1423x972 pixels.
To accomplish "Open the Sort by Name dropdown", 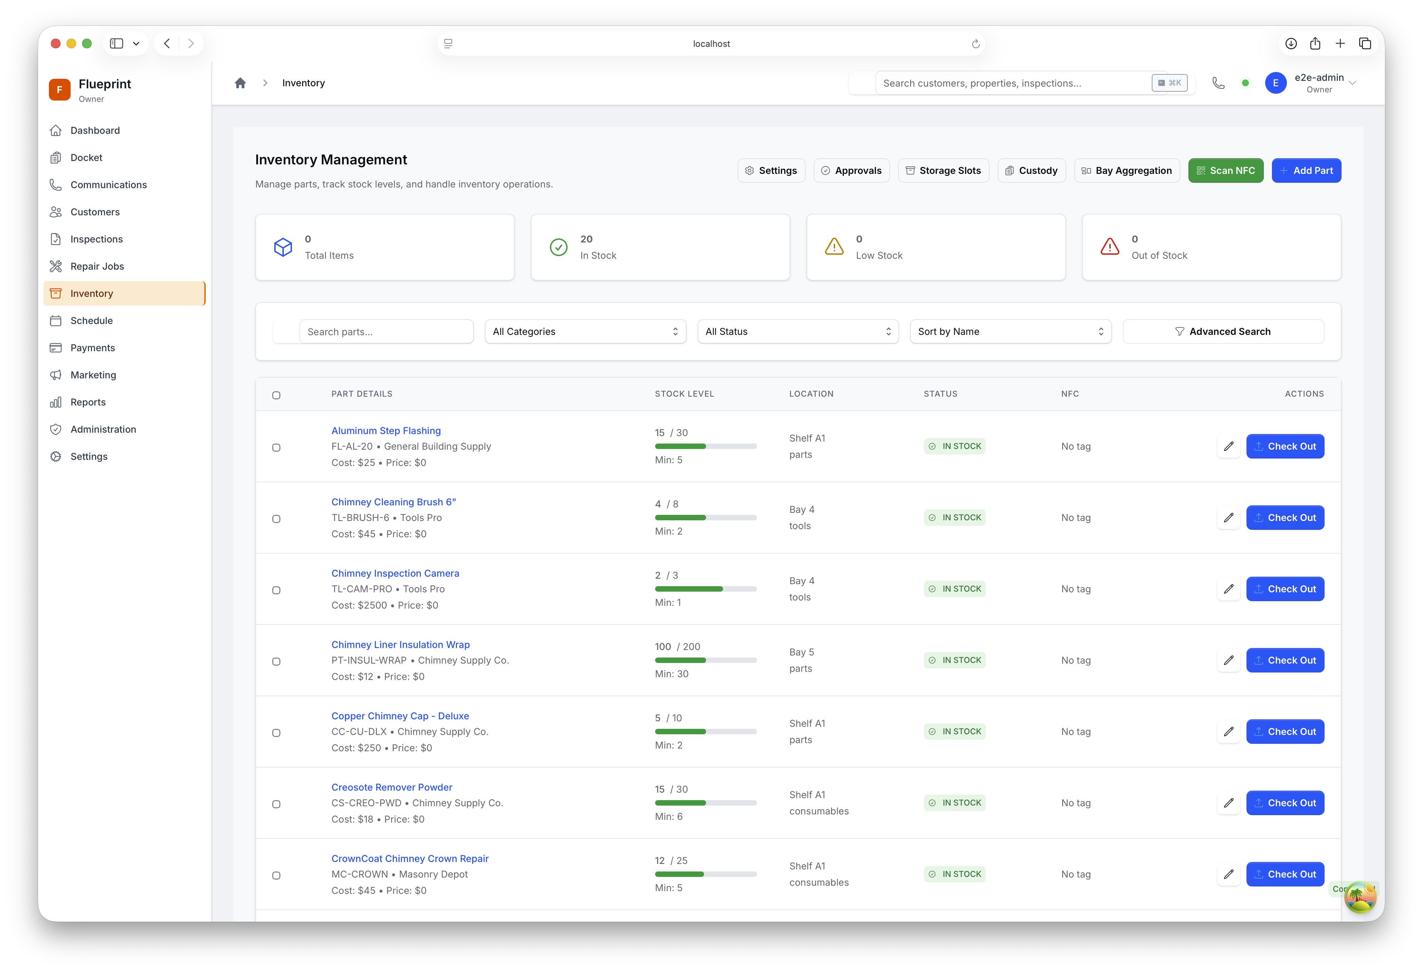I will point(1010,331).
